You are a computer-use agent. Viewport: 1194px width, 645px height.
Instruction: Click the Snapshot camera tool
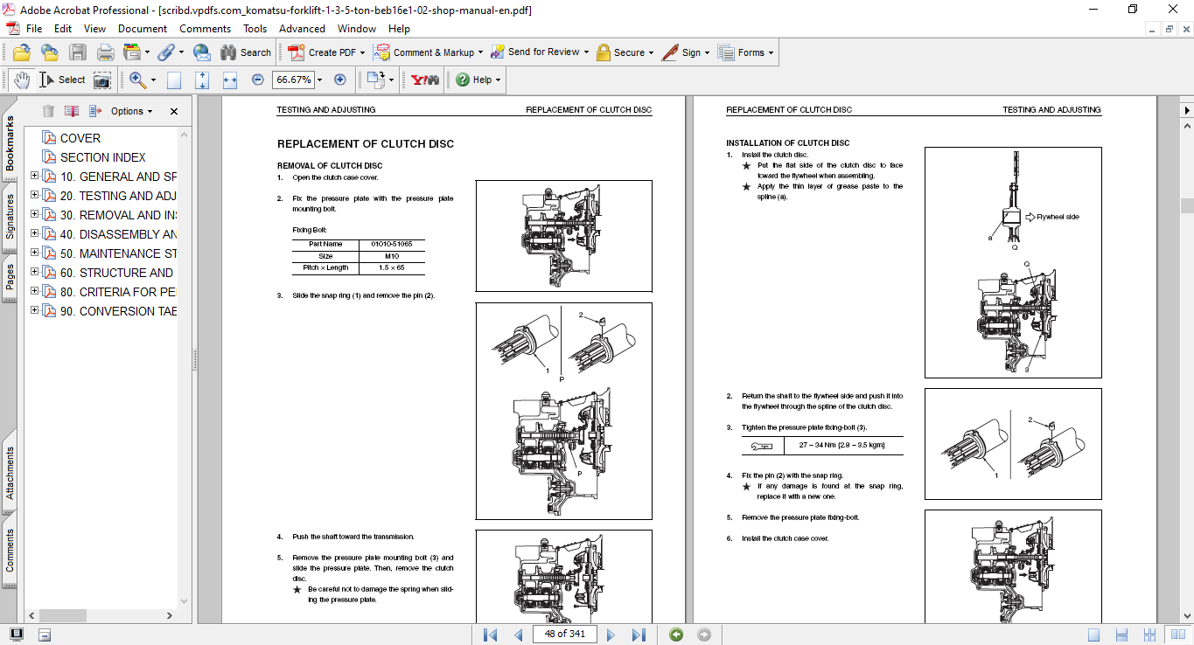tap(102, 80)
